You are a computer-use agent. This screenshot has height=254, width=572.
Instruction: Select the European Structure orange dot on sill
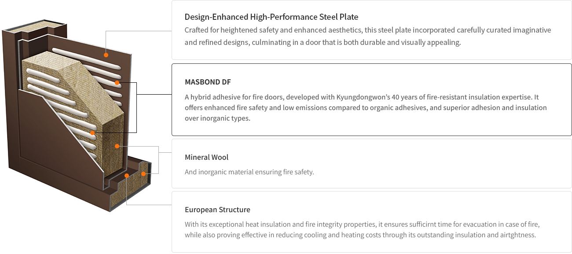click(127, 176)
